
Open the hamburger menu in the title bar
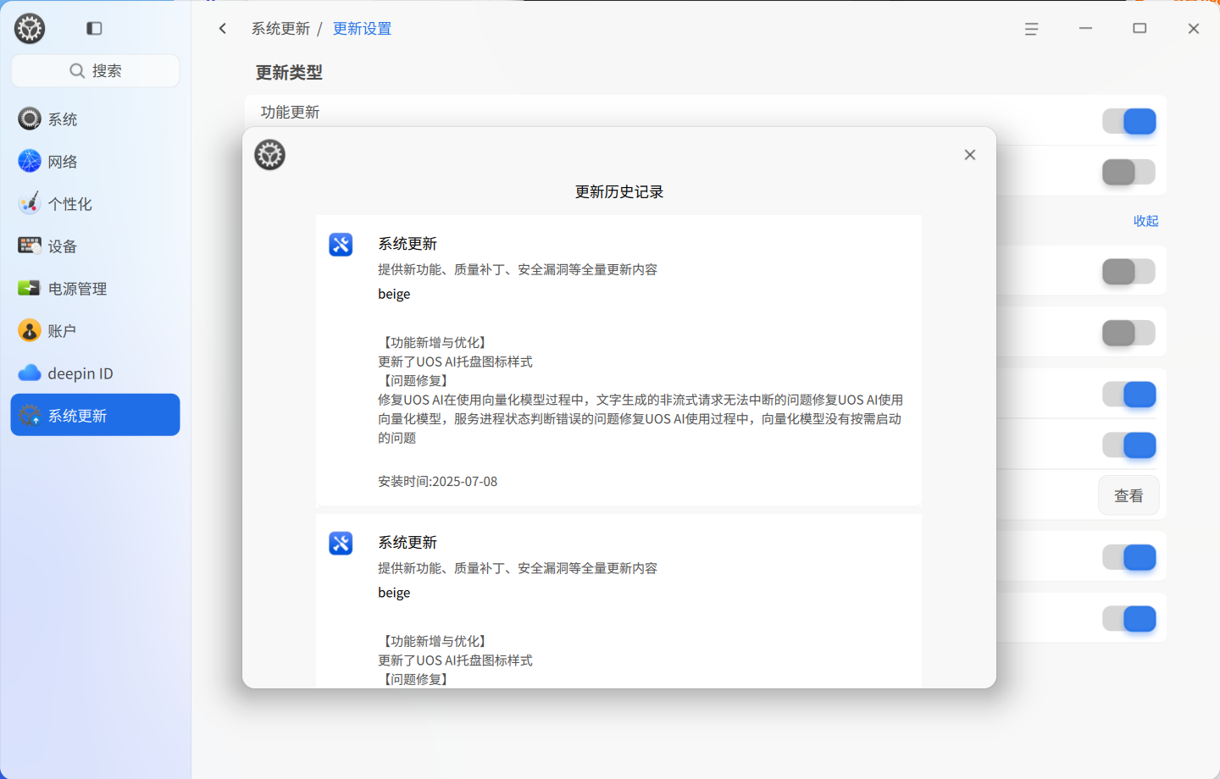click(1031, 29)
